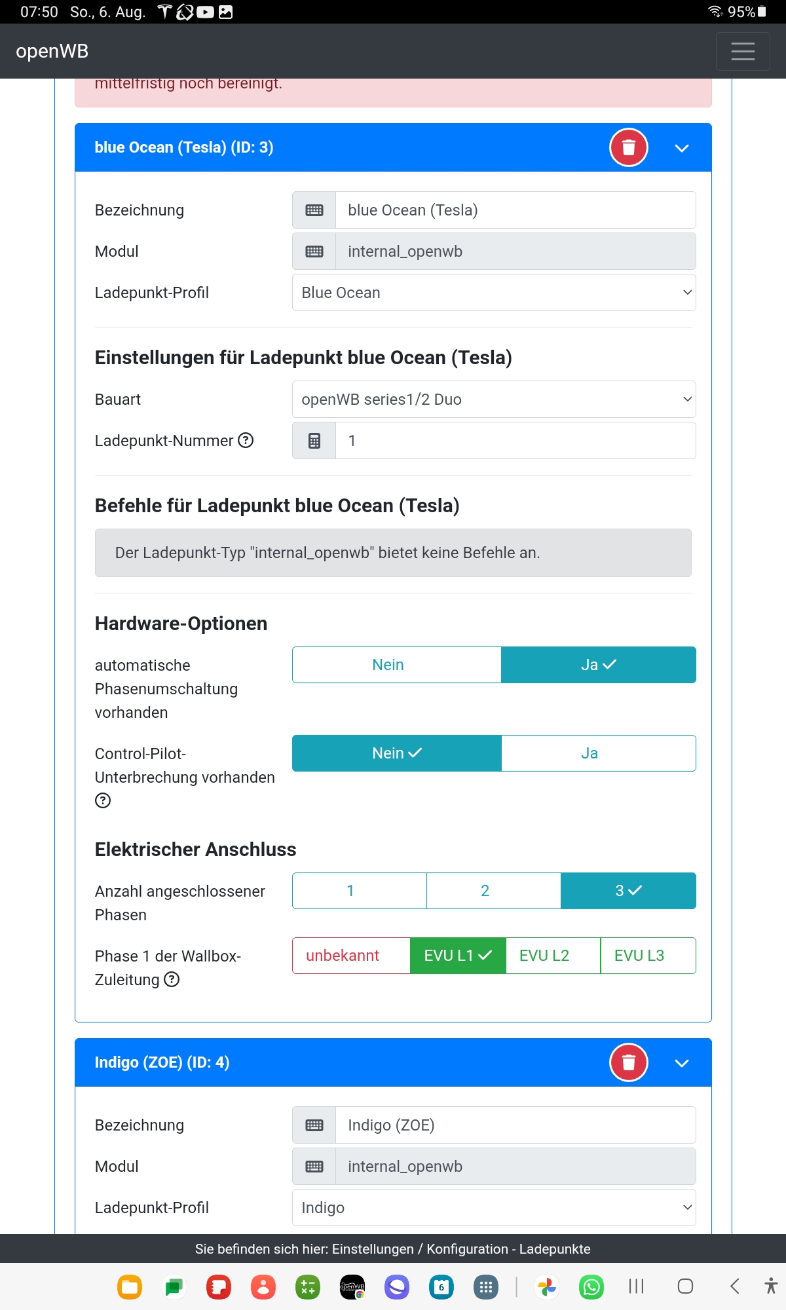This screenshot has width=786, height=1310.
Task: Click keyboard icon beside Indigo Bezeichnung
Action: click(x=314, y=1125)
